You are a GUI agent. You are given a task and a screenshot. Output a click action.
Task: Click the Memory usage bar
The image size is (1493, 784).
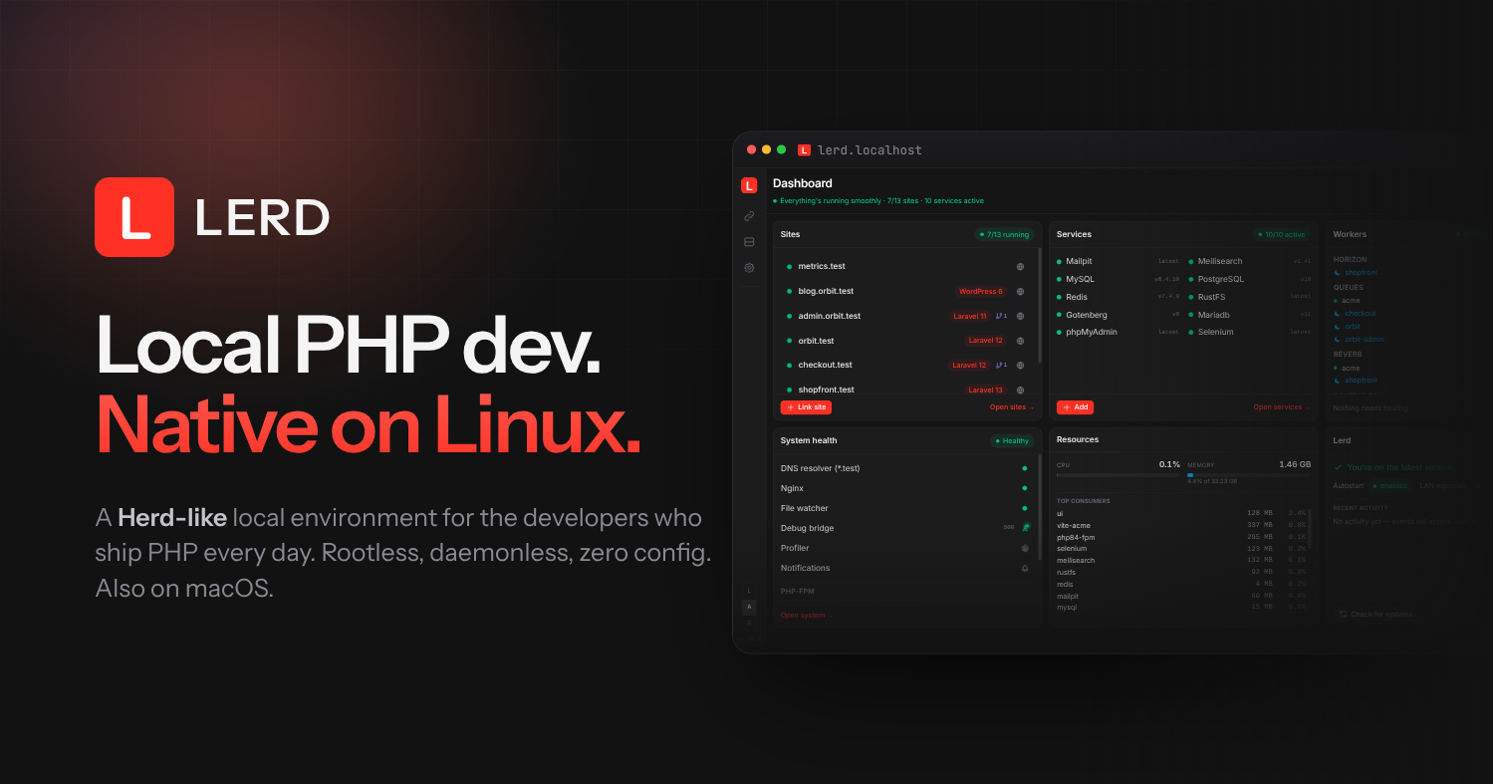coord(1249,475)
